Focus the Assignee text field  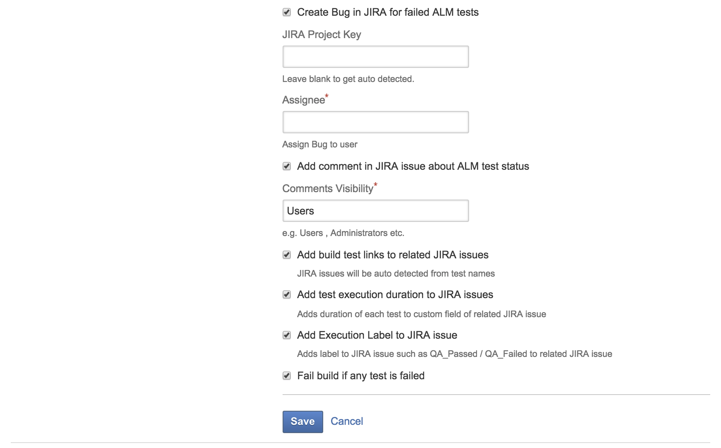[x=375, y=122]
